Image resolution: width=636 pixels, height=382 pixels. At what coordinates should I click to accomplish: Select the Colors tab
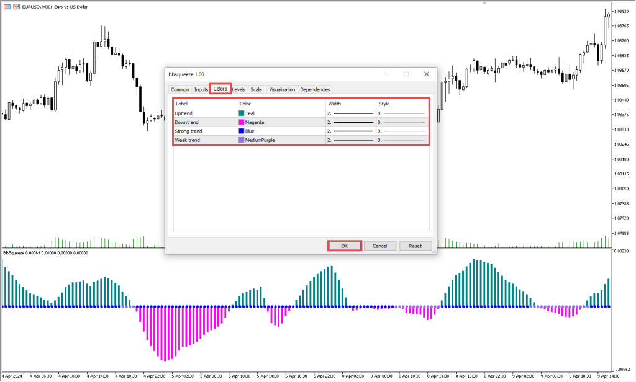point(220,89)
